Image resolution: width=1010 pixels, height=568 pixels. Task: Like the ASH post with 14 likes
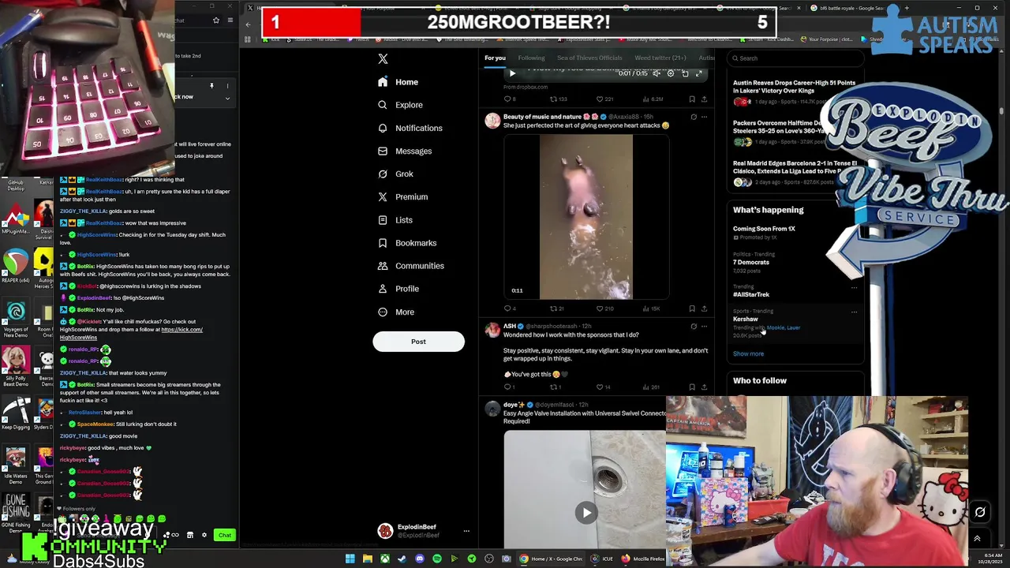click(603, 387)
